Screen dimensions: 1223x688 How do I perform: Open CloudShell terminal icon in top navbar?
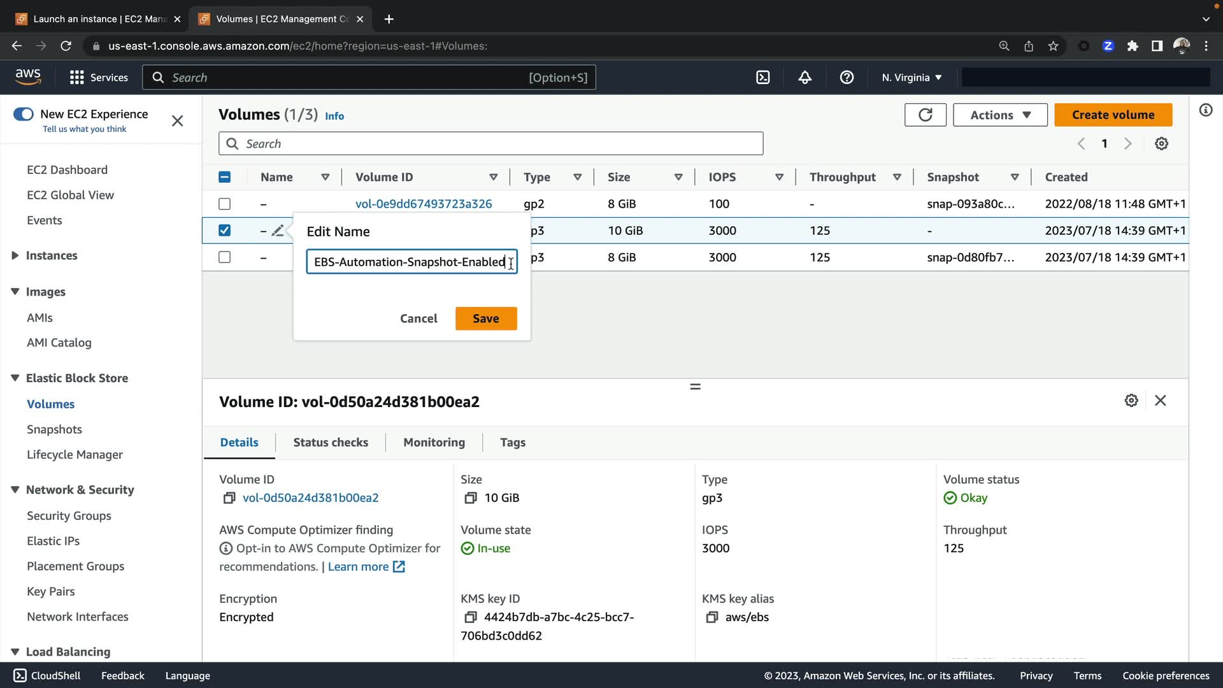point(762,78)
